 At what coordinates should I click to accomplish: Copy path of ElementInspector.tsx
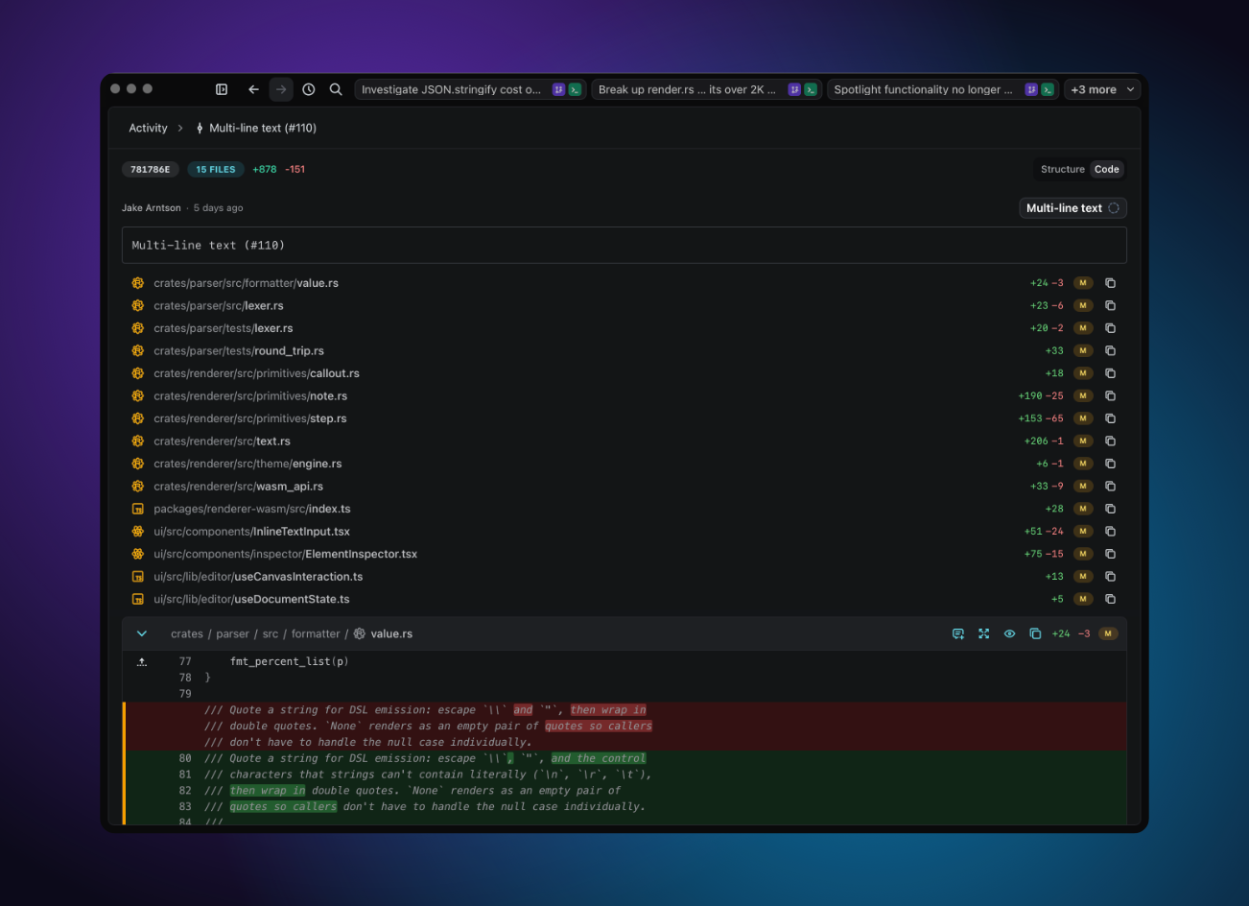point(1110,554)
